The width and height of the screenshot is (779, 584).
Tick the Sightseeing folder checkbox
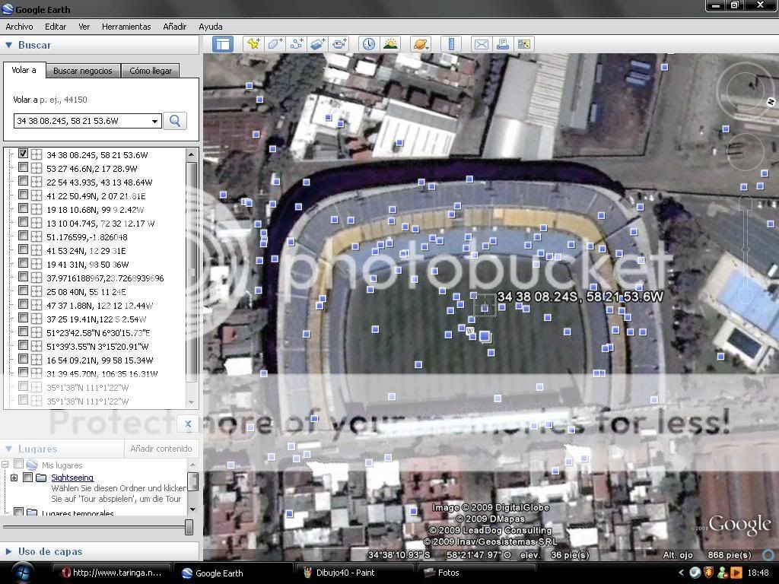28,478
